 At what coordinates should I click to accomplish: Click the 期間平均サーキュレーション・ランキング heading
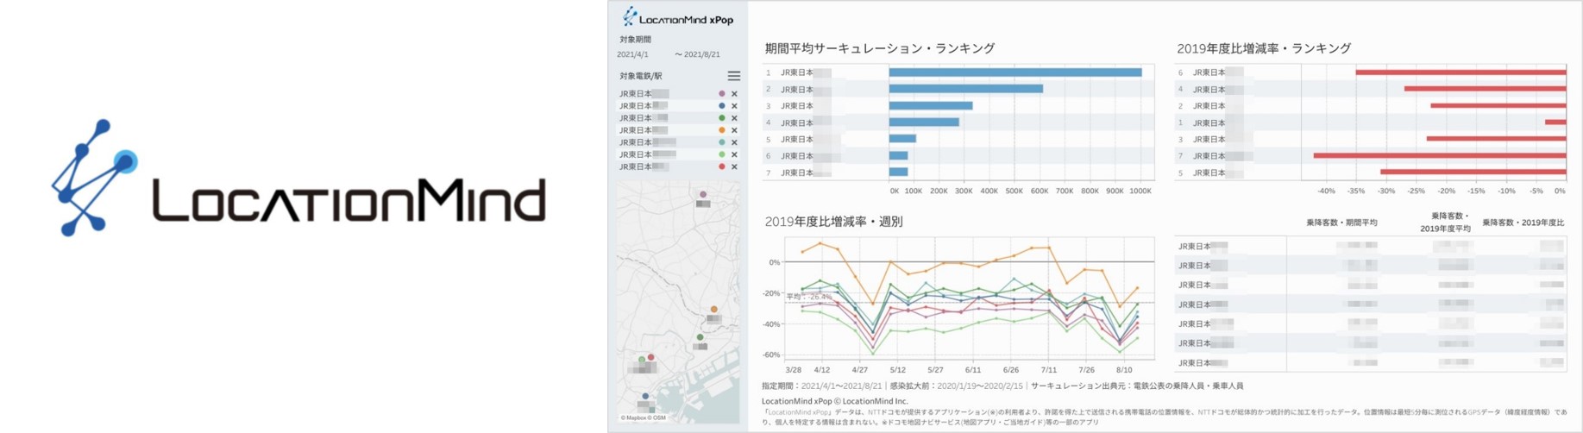880,48
